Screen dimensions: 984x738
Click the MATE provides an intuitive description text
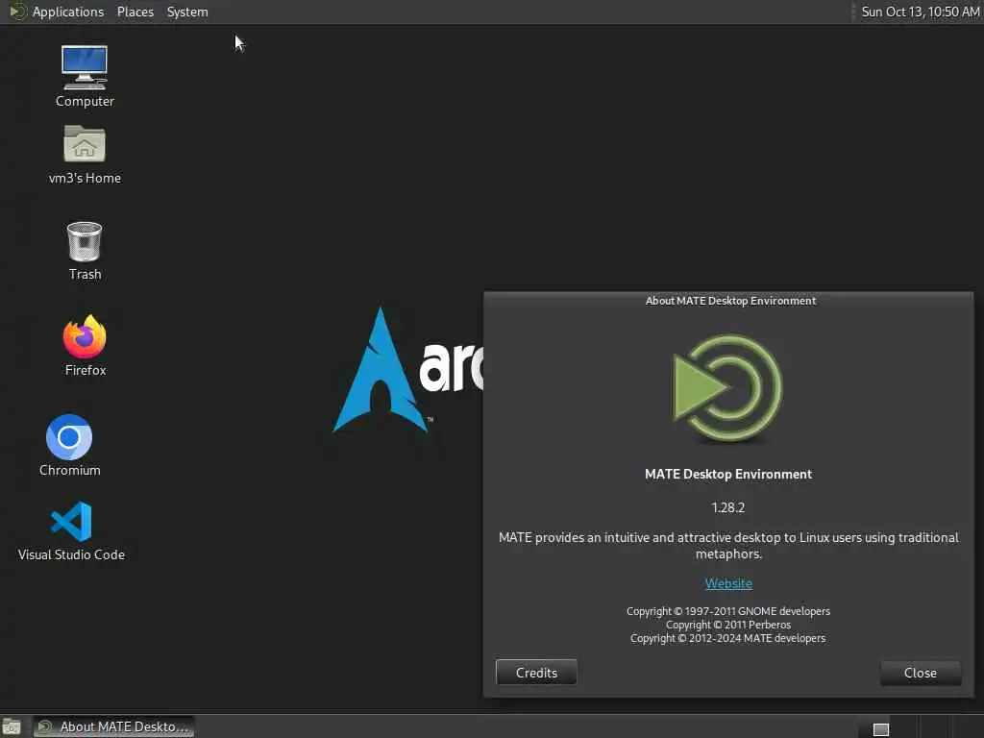728,546
